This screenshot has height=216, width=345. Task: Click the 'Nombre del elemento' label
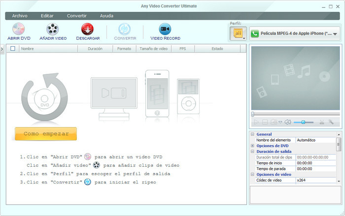274,140
